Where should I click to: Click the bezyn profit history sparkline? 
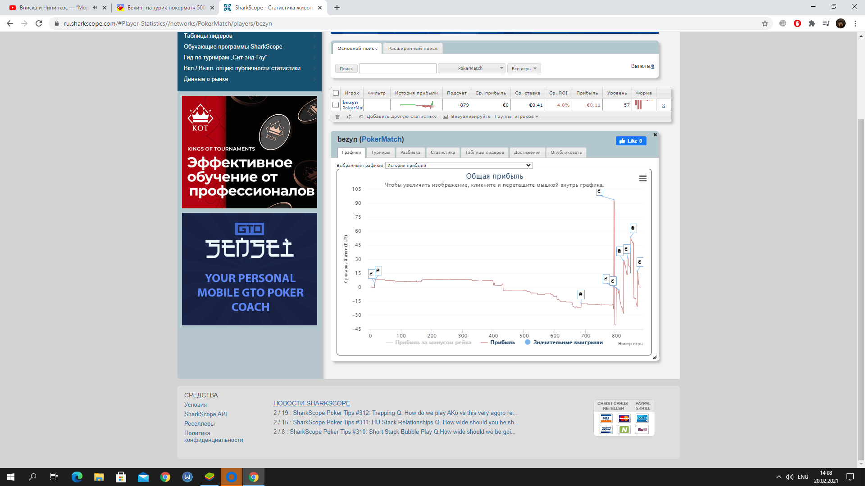(x=416, y=105)
